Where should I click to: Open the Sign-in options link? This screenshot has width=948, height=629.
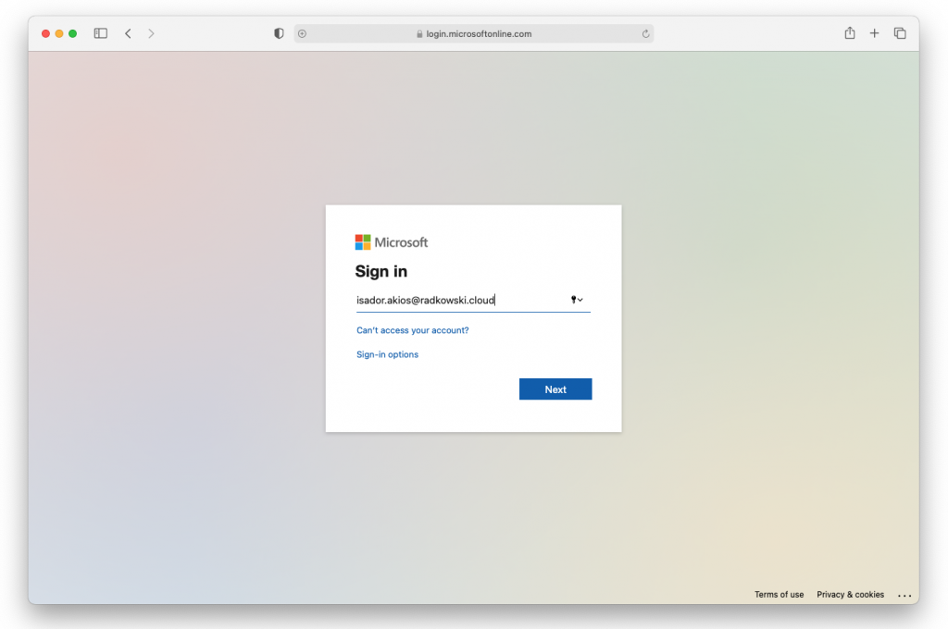pyautogui.click(x=387, y=354)
